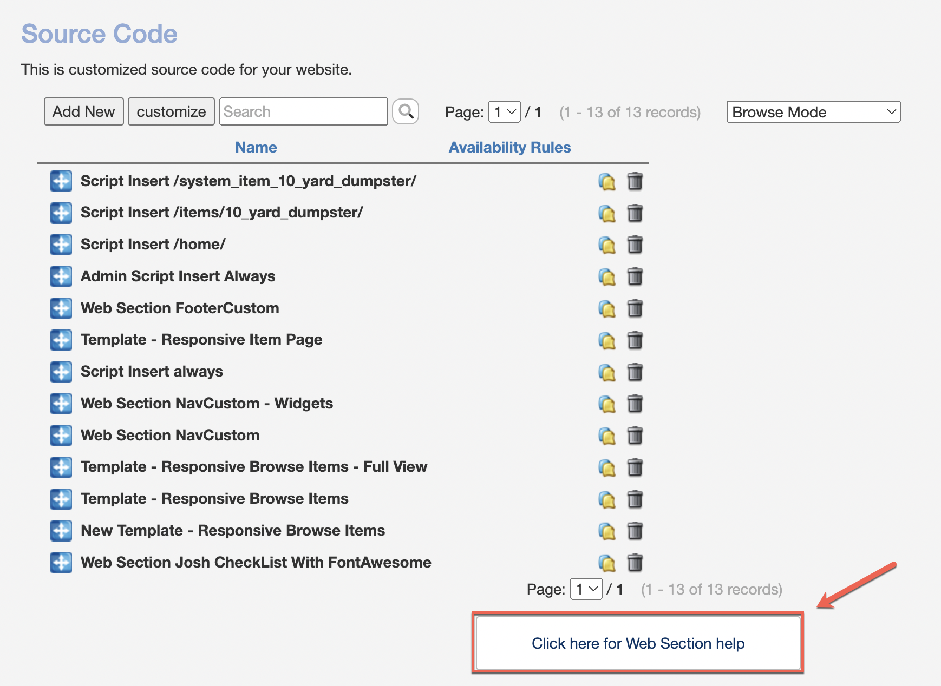Duplicate Template - Responsive Item Page entry
Screen dimensions: 941x686
tap(607, 341)
